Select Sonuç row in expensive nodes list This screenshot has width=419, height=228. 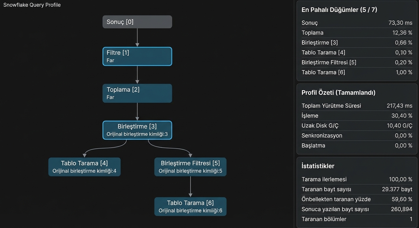(x=357, y=23)
